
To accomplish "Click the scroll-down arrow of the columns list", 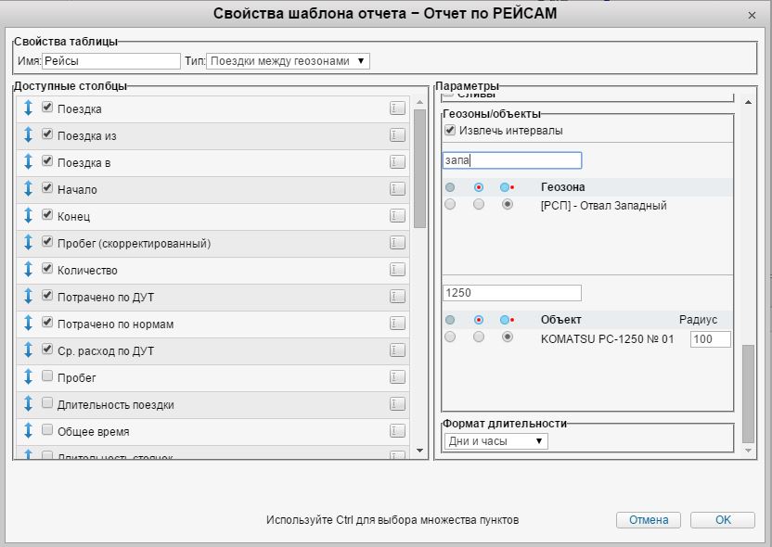I will pos(419,451).
